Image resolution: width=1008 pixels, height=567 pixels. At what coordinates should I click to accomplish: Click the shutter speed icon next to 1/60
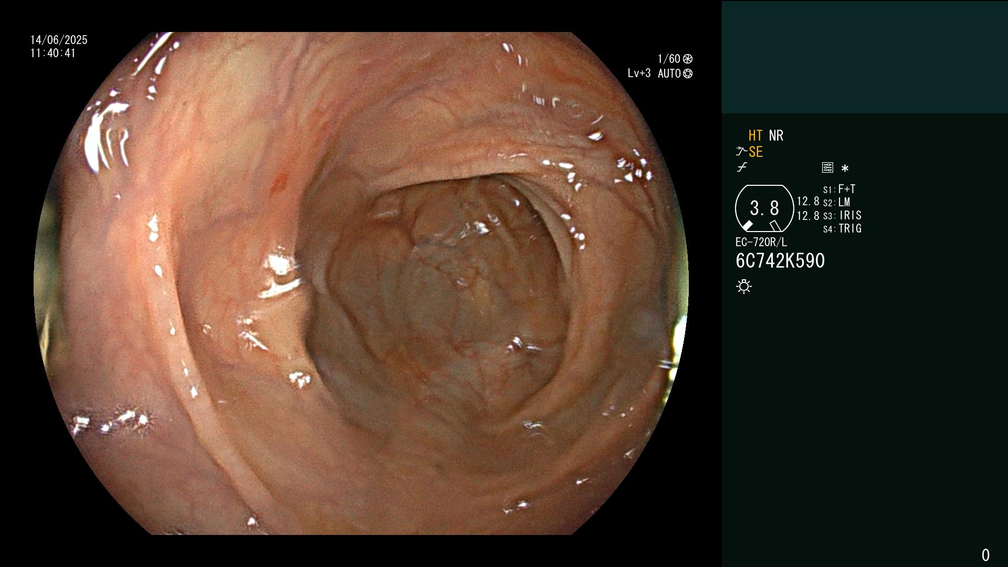coord(688,59)
